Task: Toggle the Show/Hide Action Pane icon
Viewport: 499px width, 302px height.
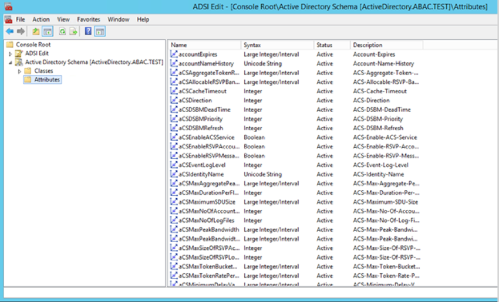Action: point(100,32)
